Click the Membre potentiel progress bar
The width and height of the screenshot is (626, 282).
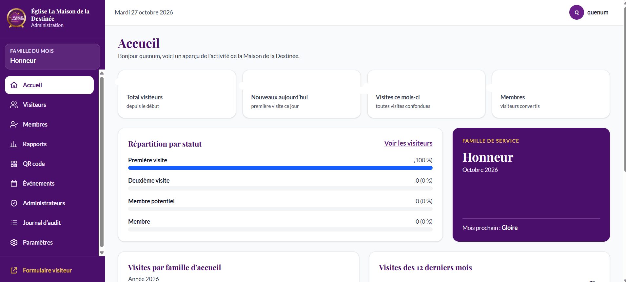tap(280, 209)
